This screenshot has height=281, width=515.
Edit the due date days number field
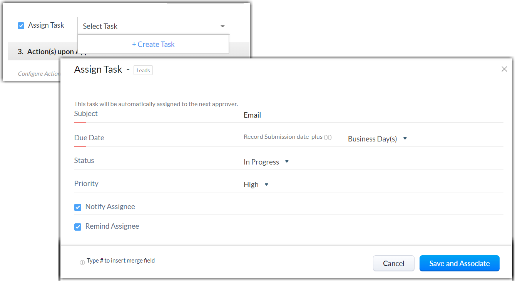tap(328, 138)
